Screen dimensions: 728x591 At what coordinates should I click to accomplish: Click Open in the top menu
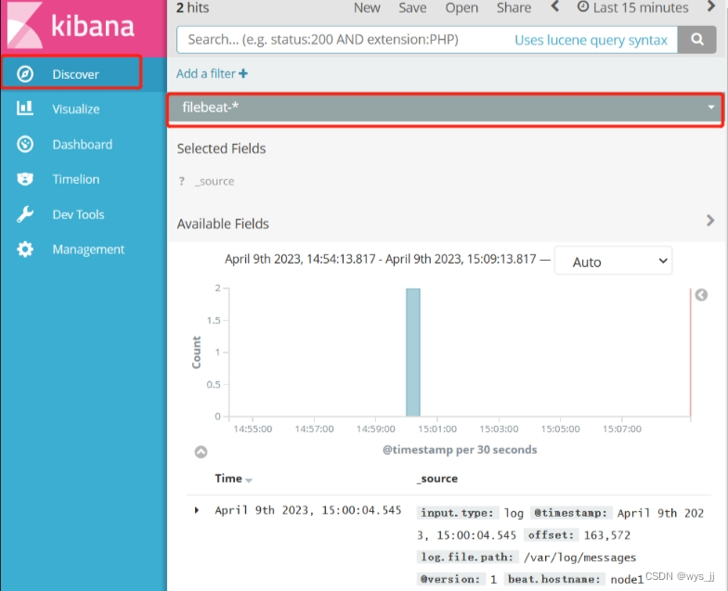click(461, 7)
